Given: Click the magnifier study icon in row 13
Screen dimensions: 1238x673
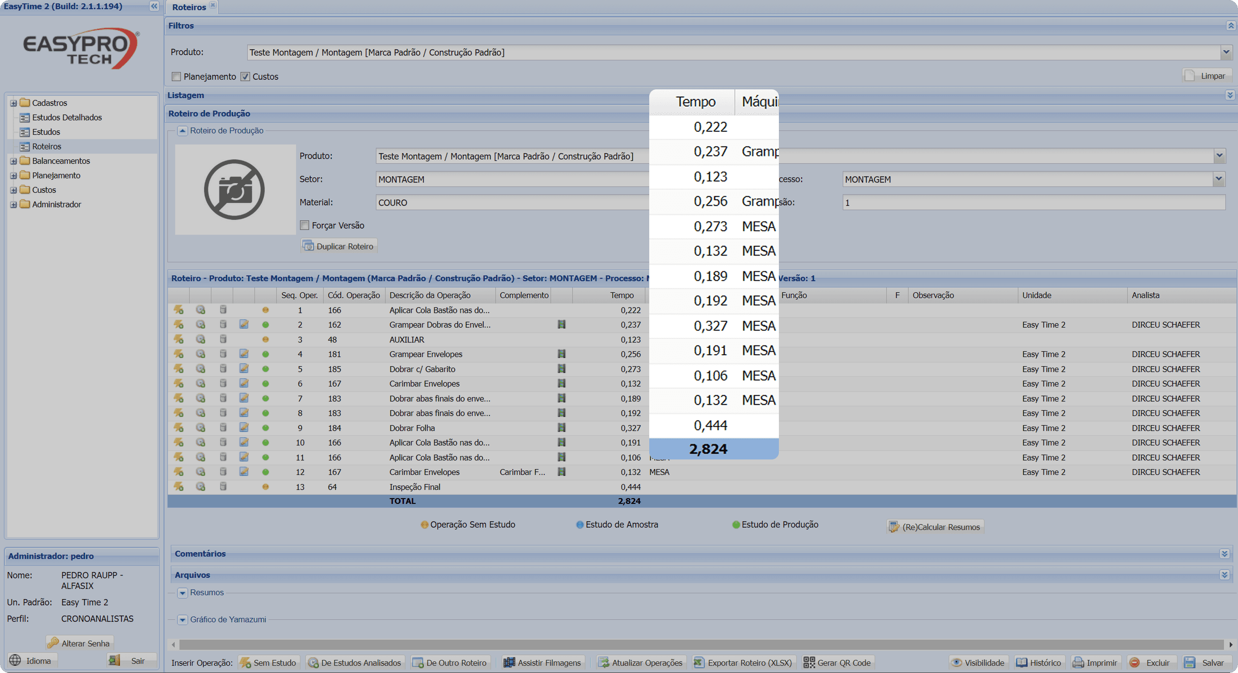Looking at the screenshot, I should coord(200,487).
